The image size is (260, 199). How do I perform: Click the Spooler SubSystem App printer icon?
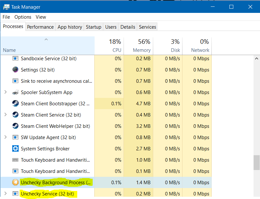(x=15, y=92)
